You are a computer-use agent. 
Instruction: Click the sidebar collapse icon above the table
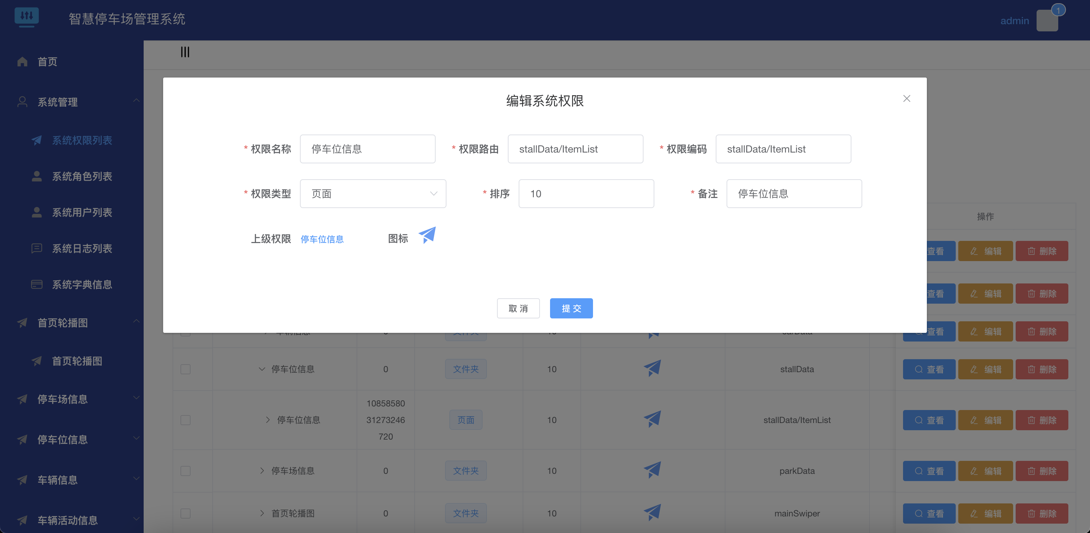coord(184,52)
